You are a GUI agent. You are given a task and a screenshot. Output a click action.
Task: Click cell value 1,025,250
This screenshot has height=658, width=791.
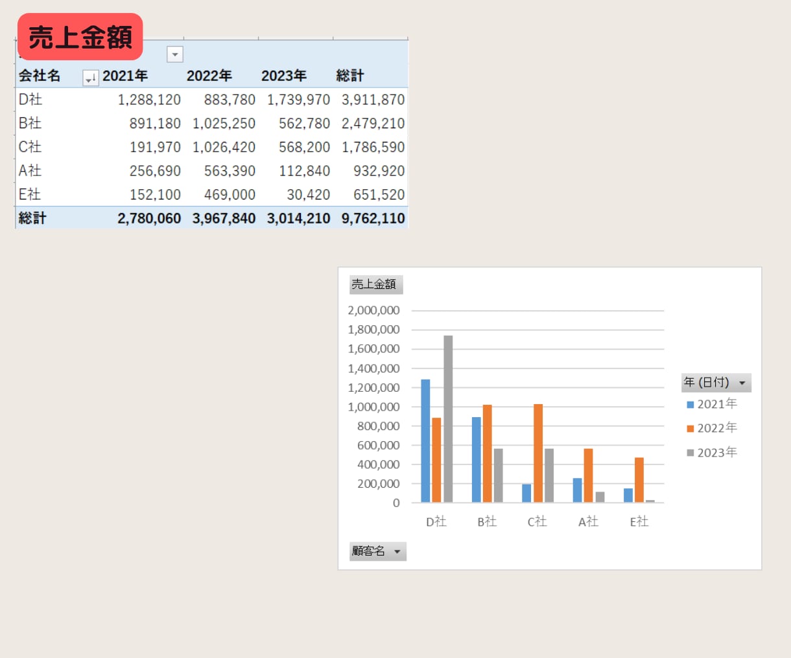(224, 124)
